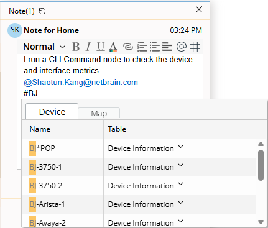Viewport: 268px width, 228px height.
Task: Expand the table dropdown for BJ-3750-1
Action: coord(181,165)
